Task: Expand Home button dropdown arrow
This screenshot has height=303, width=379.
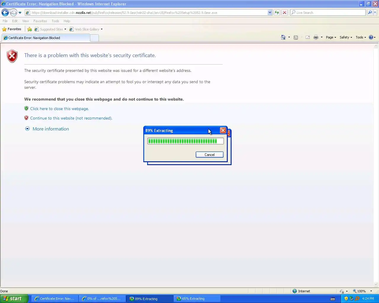Action: coord(289,37)
